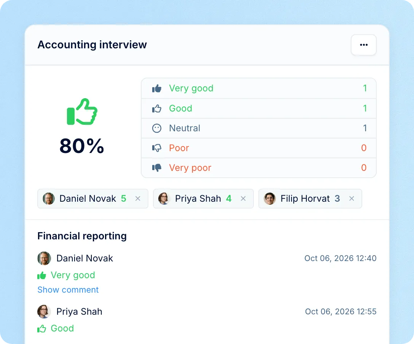The width and height of the screenshot is (414, 344).
Task: Remove Daniel Novak's rating chip
Action: tap(138, 199)
